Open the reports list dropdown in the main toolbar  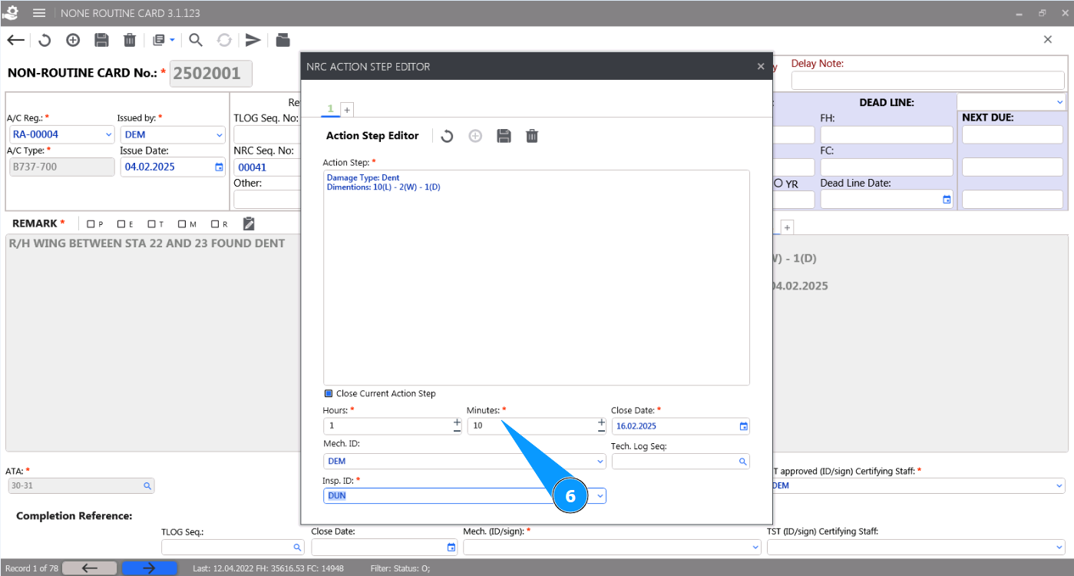pos(164,40)
